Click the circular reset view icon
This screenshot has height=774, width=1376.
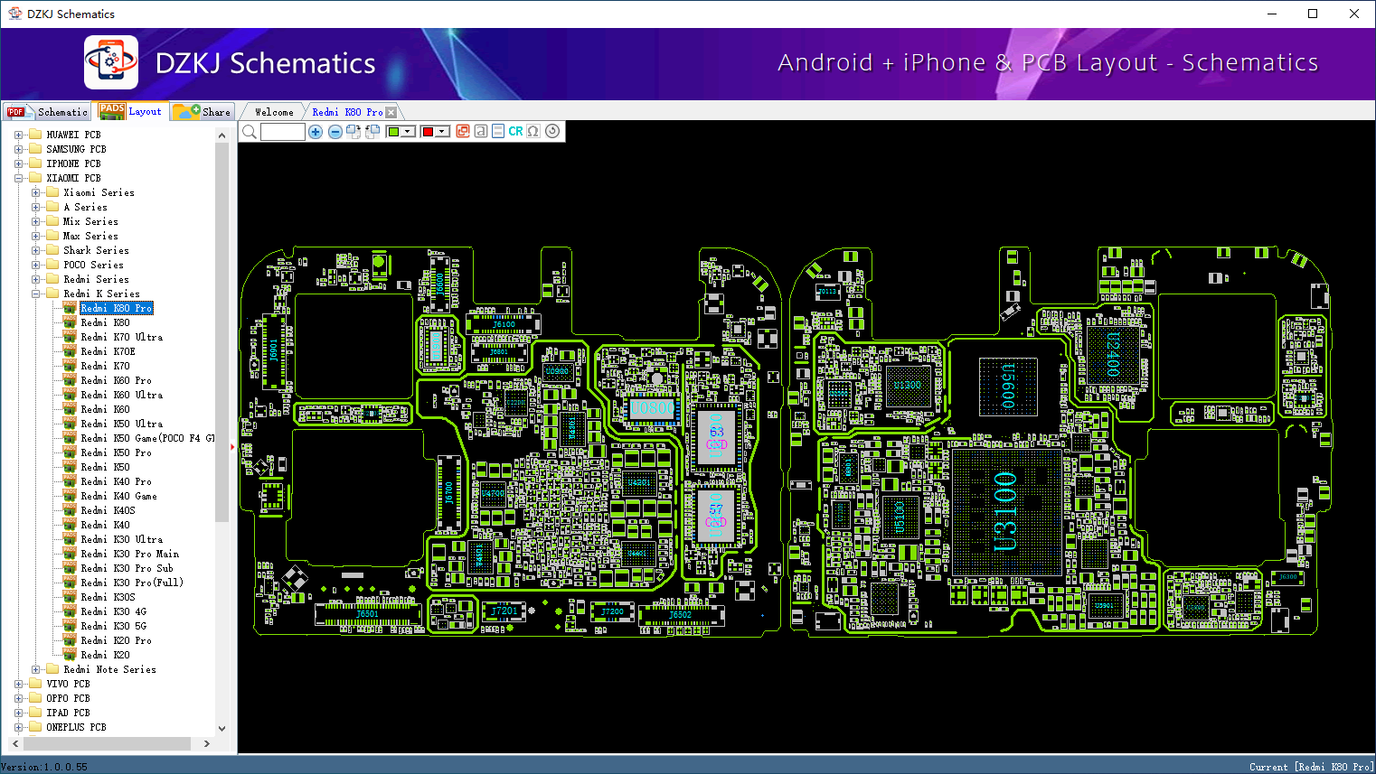(x=552, y=131)
